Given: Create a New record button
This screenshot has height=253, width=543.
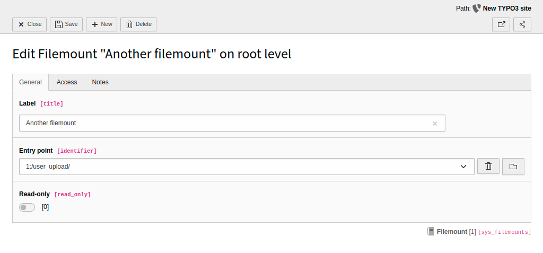Looking at the screenshot, I should 101,24.
